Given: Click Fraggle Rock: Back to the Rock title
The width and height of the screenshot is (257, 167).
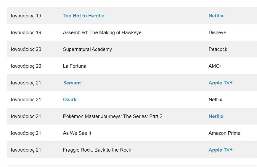Looking at the screenshot, I should pyautogui.click(x=97, y=150).
